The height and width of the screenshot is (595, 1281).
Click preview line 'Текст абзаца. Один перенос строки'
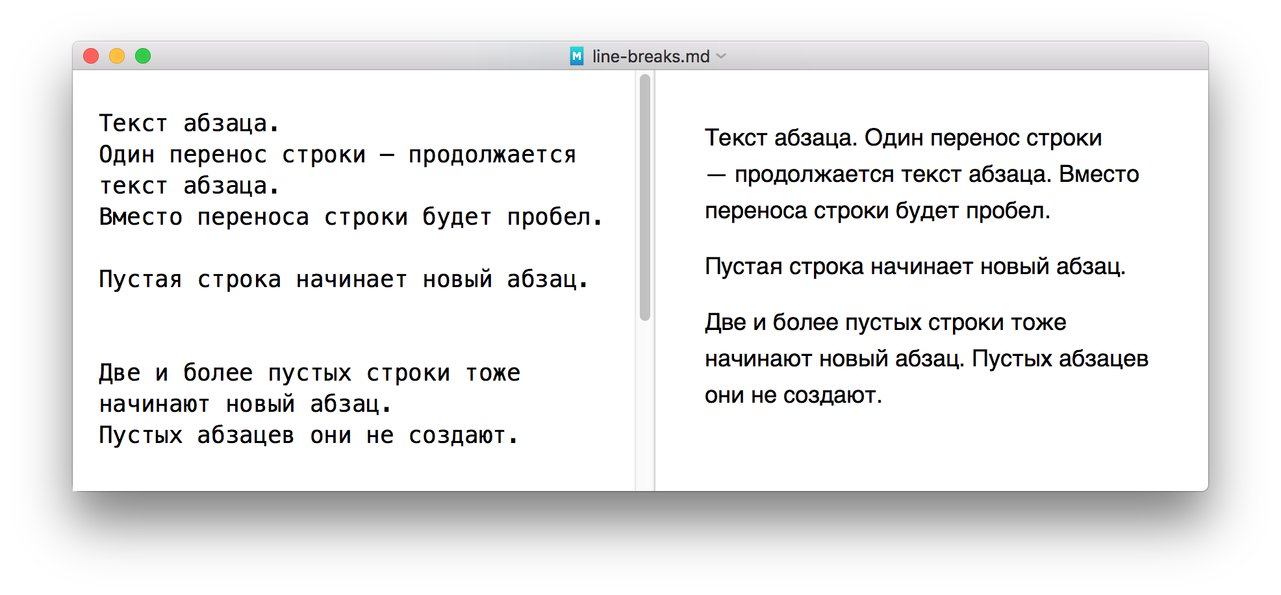tap(903, 138)
